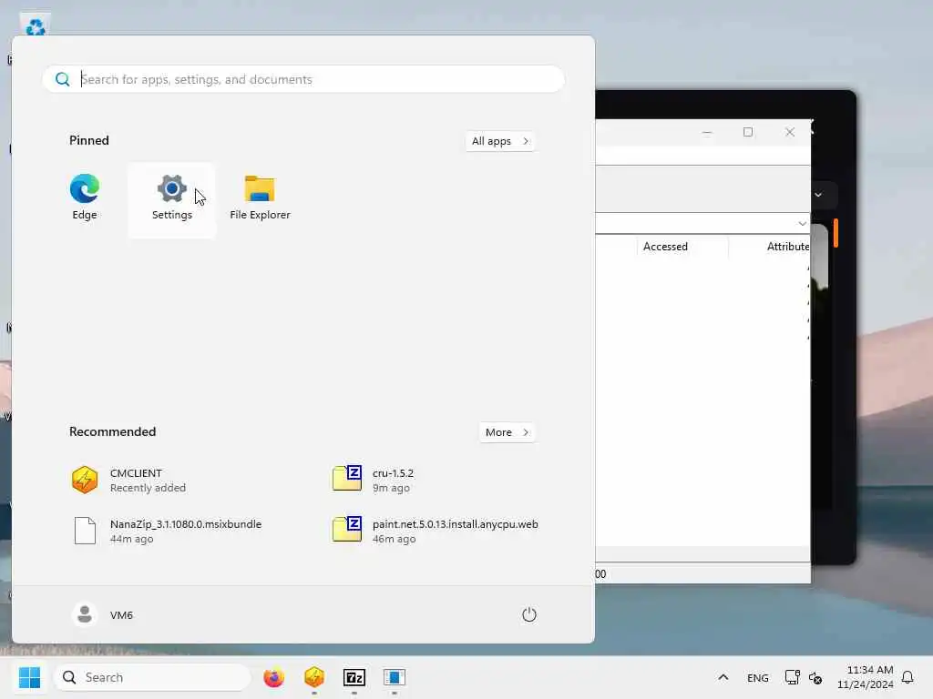Click the Windows Start button on the taskbar
933x699 pixels.
pyautogui.click(x=29, y=677)
